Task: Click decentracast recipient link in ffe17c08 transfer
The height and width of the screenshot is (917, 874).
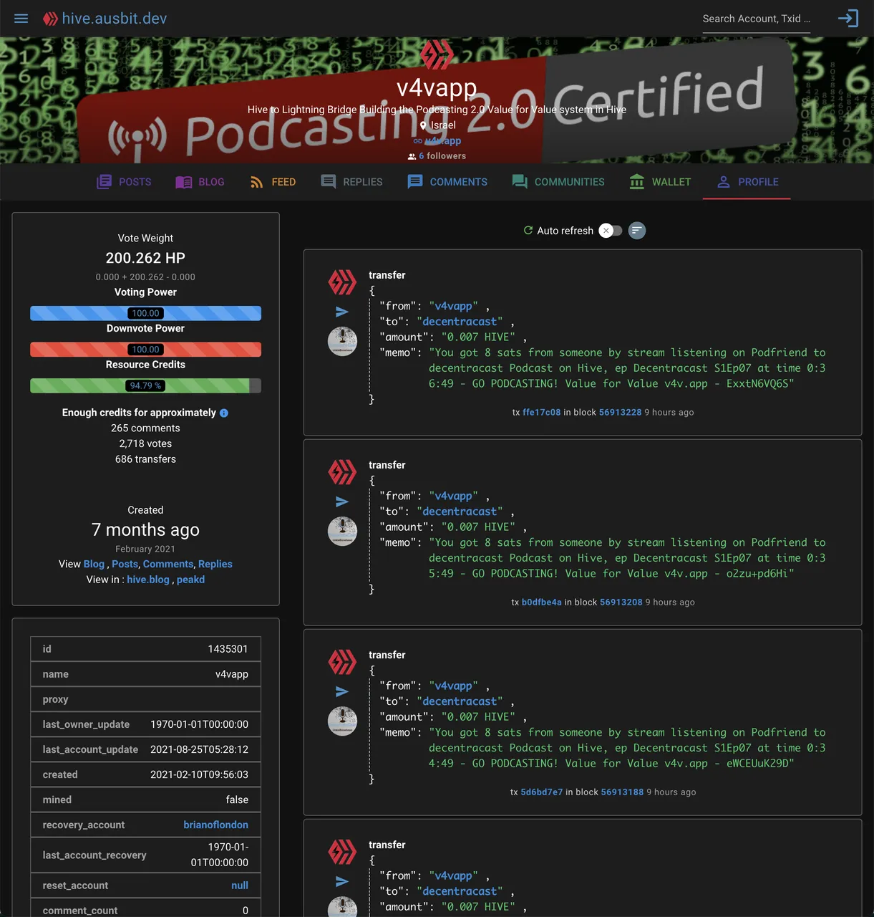Action: click(x=460, y=322)
